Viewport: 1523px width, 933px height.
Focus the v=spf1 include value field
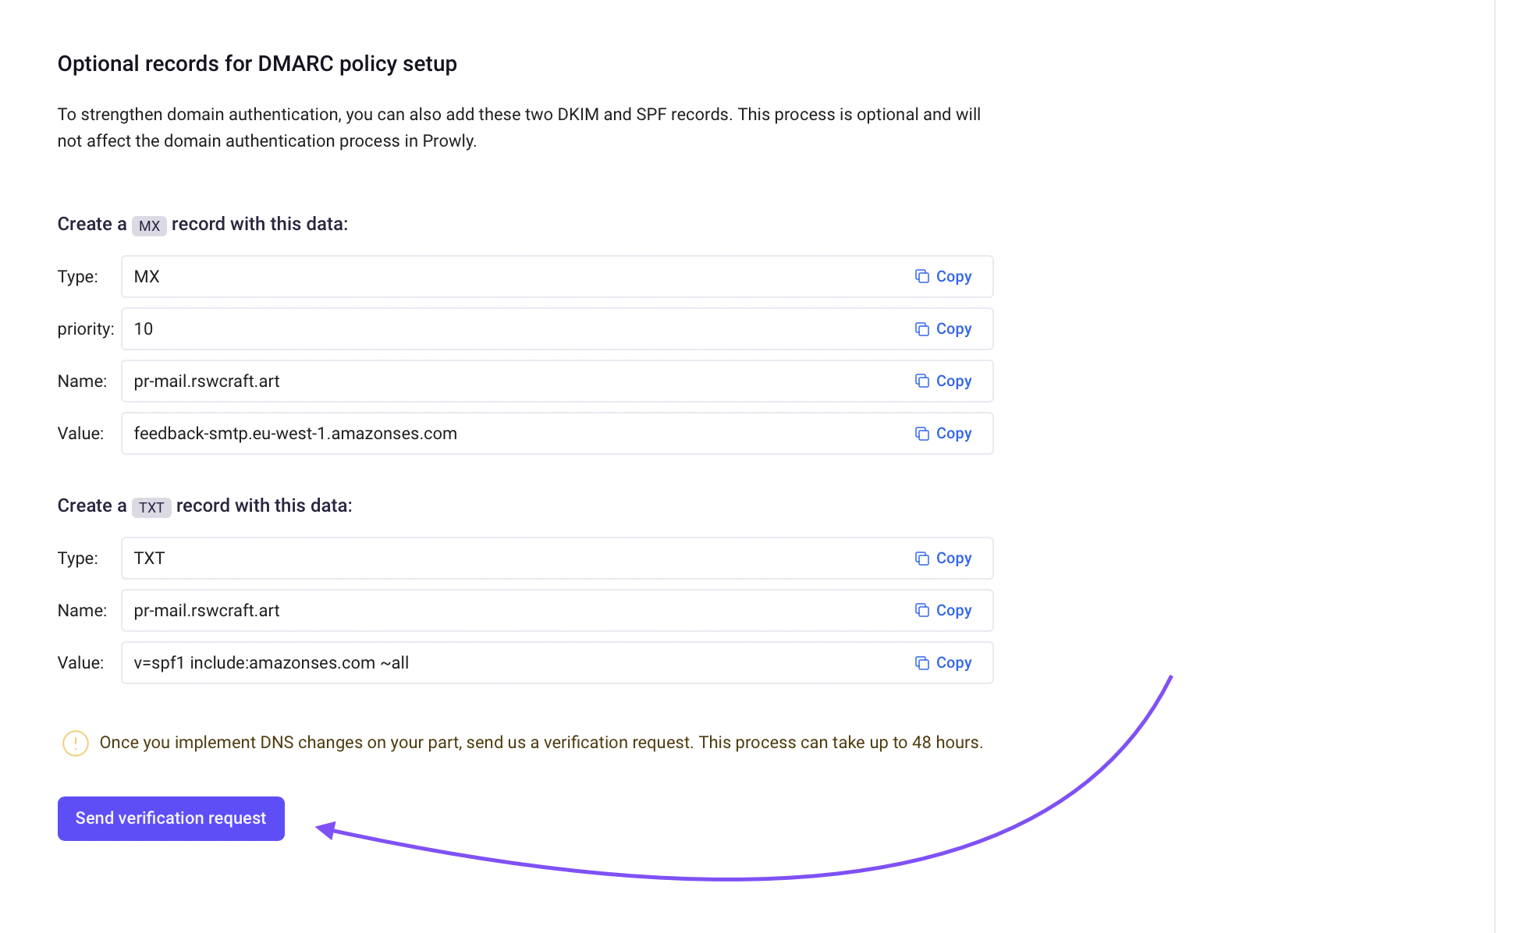[557, 663]
